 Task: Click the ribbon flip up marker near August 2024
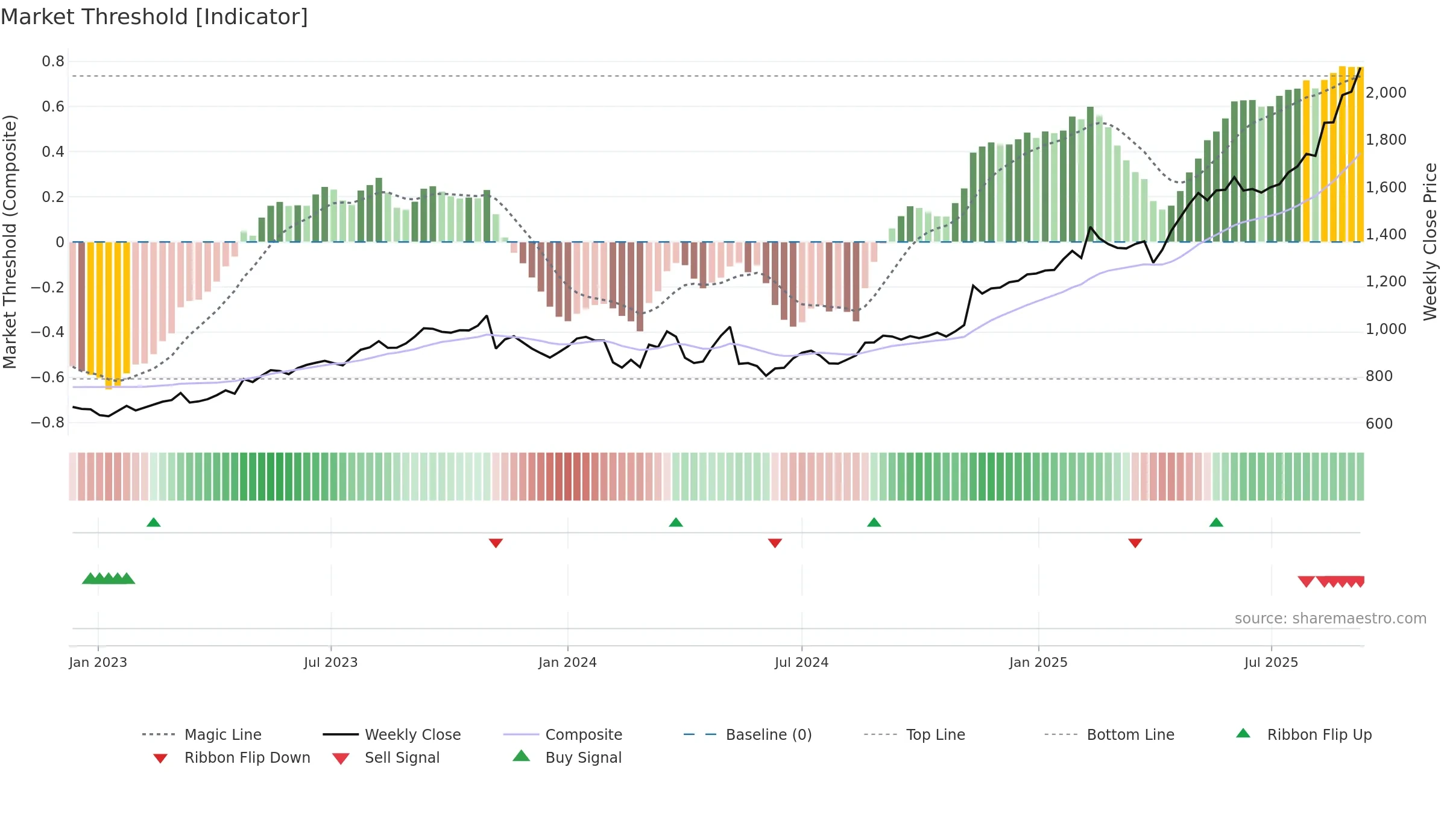tap(874, 522)
